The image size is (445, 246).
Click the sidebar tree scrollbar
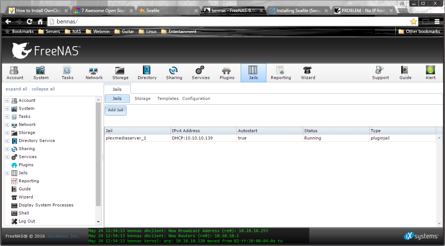pos(98,154)
